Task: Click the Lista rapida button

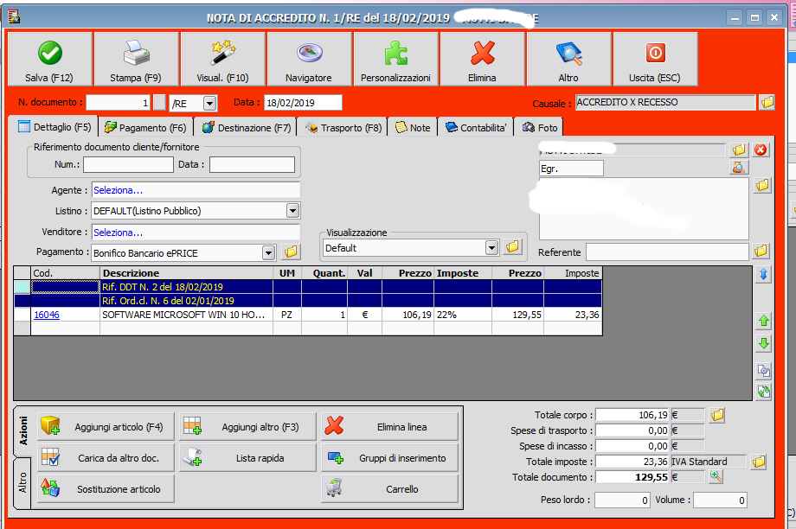Action: click(x=247, y=457)
